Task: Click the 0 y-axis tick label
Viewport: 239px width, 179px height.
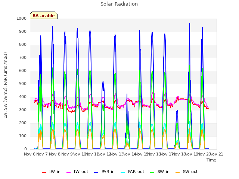Action: (25, 149)
